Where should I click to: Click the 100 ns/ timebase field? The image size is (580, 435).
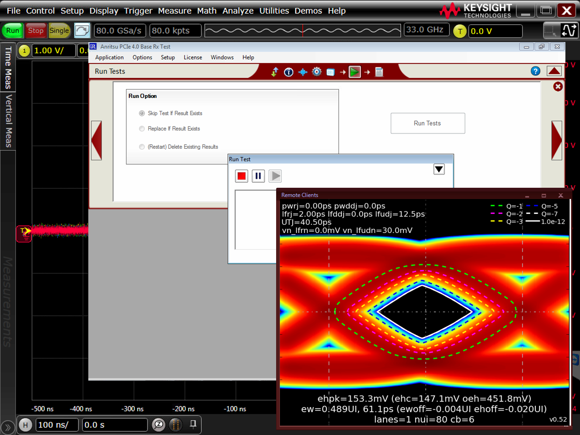tap(57, 425)
